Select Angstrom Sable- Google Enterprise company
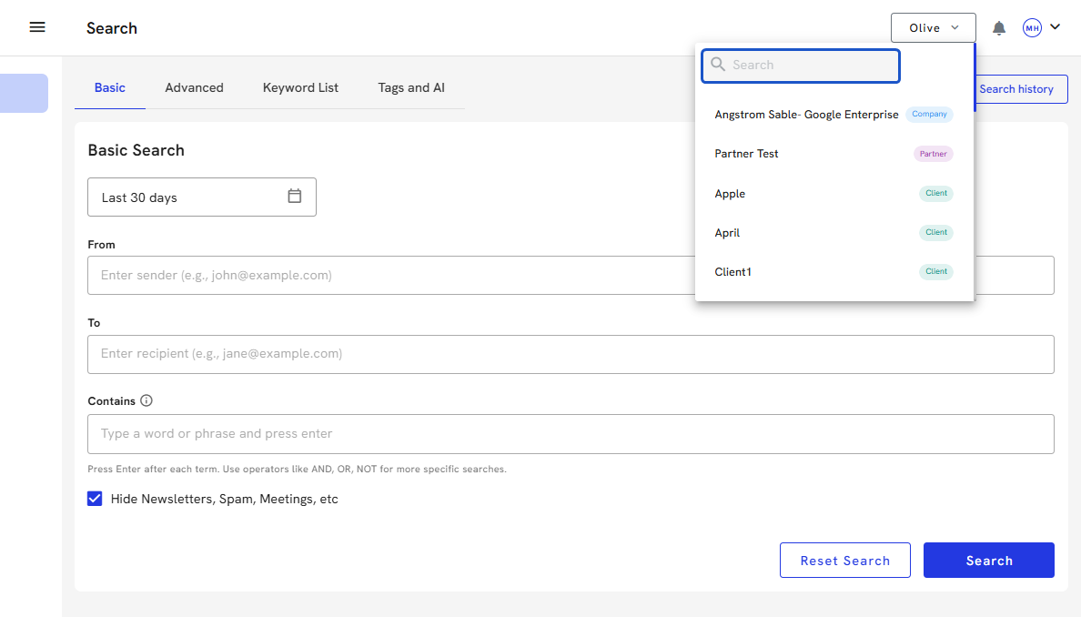This screenshot has height=617, width=1081. pos(806,115)
